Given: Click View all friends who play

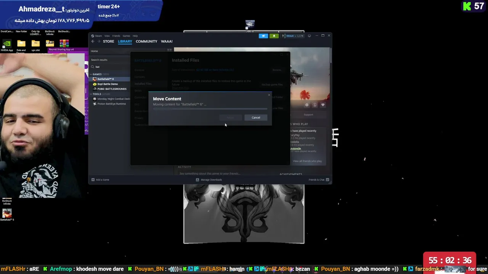Looking at the screenshot, I should [307, 161].
